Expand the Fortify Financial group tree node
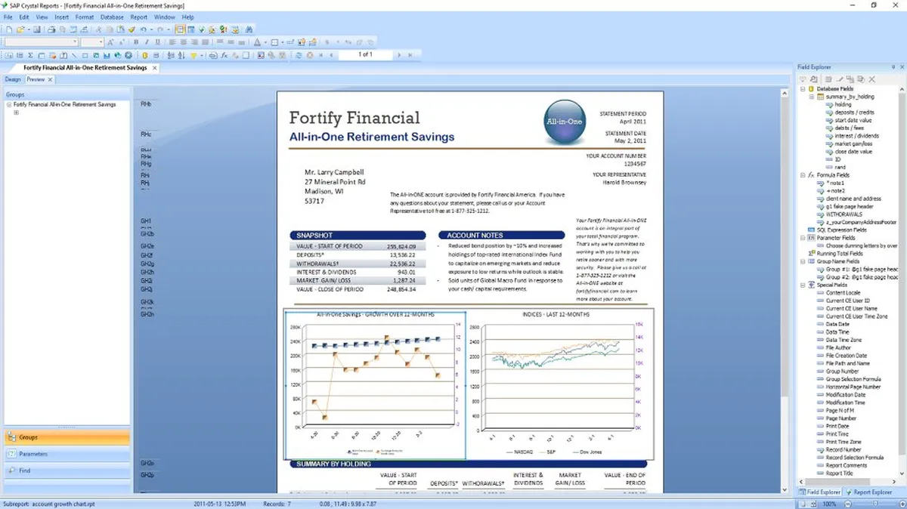This screenshot has height=509, width=907. coord(8,104)
